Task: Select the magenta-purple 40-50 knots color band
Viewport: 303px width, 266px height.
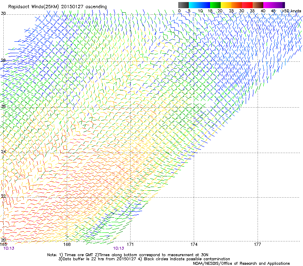Action: [x=274, y=5]
